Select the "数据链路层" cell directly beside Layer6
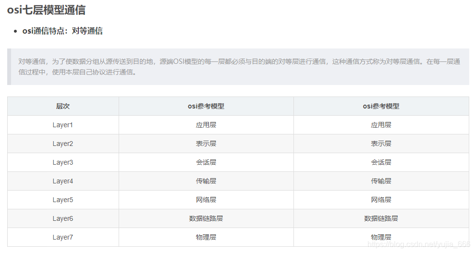Screen dimensions: 475x253 [x=206, y=219]
